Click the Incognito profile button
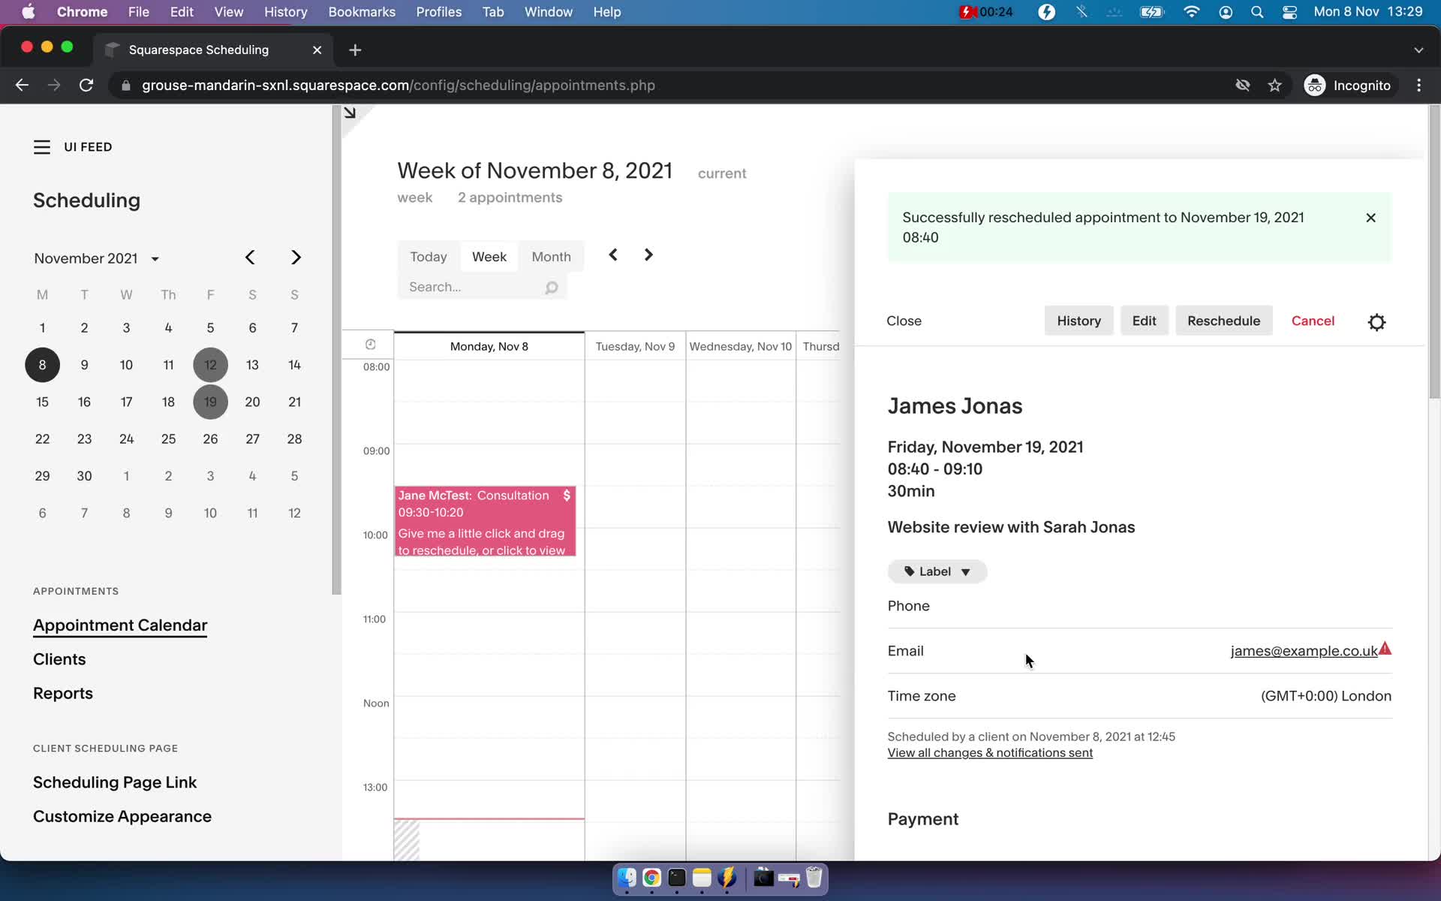The image size is (1441, 901). pos(1349,86)
